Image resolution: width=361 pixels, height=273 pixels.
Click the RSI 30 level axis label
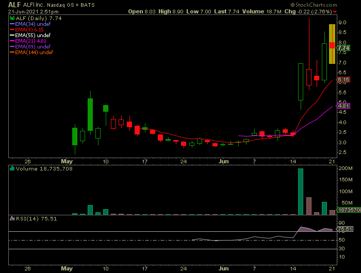[x=341, y=249]
